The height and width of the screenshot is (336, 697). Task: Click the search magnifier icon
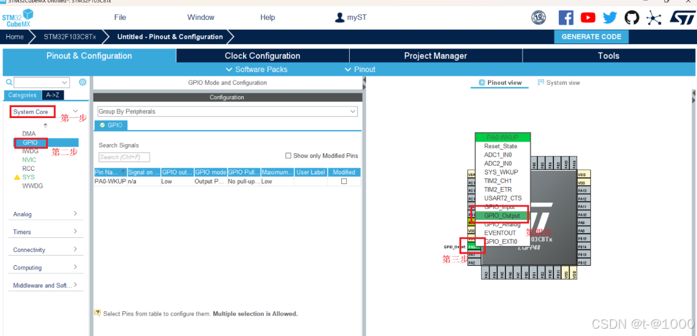click(9, 82)
